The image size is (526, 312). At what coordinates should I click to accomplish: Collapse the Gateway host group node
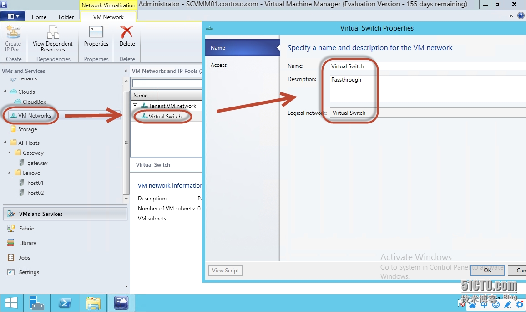[x=10, y=153]
